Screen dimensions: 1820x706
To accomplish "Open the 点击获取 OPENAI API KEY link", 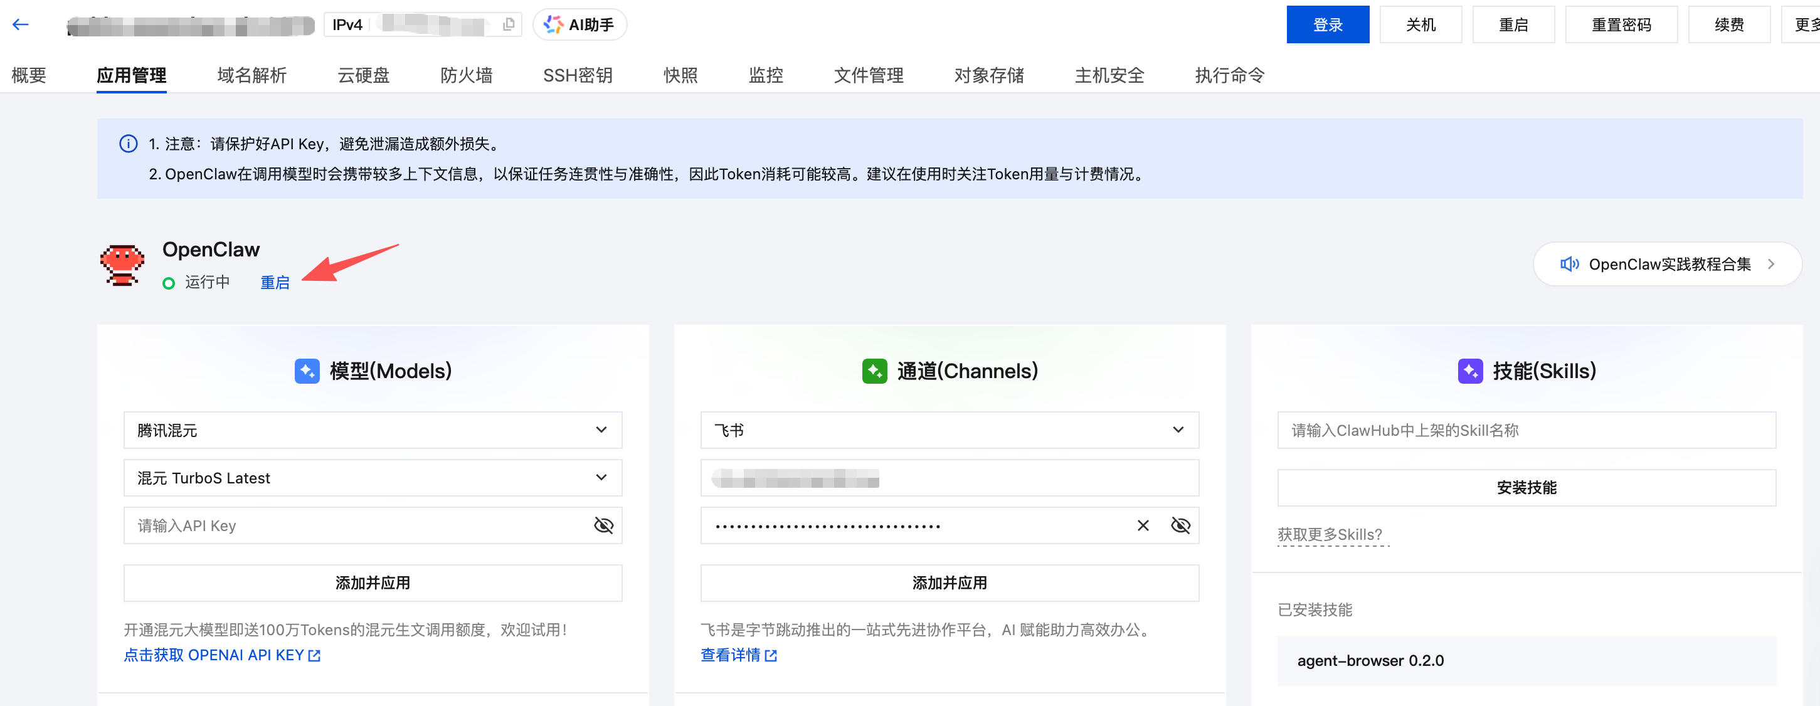I will pos(222,655).
